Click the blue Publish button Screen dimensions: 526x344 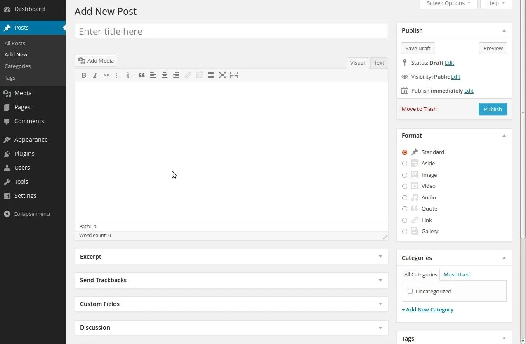tap(493, 109)
